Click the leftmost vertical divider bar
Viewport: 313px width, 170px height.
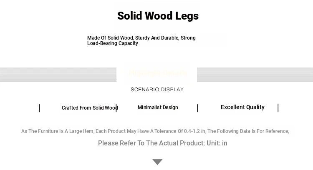(40, 108)
